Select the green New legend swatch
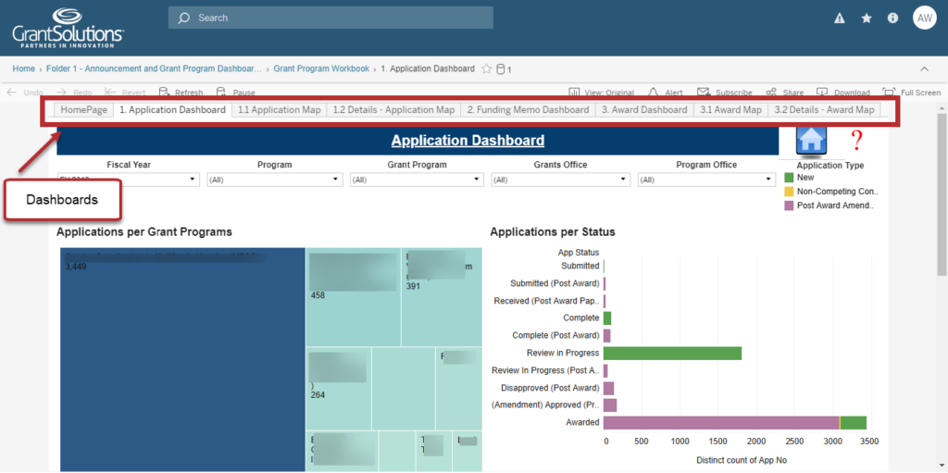The width and height of the screenshot is (948, 473). pyautogui.click(x=789, y=177)
